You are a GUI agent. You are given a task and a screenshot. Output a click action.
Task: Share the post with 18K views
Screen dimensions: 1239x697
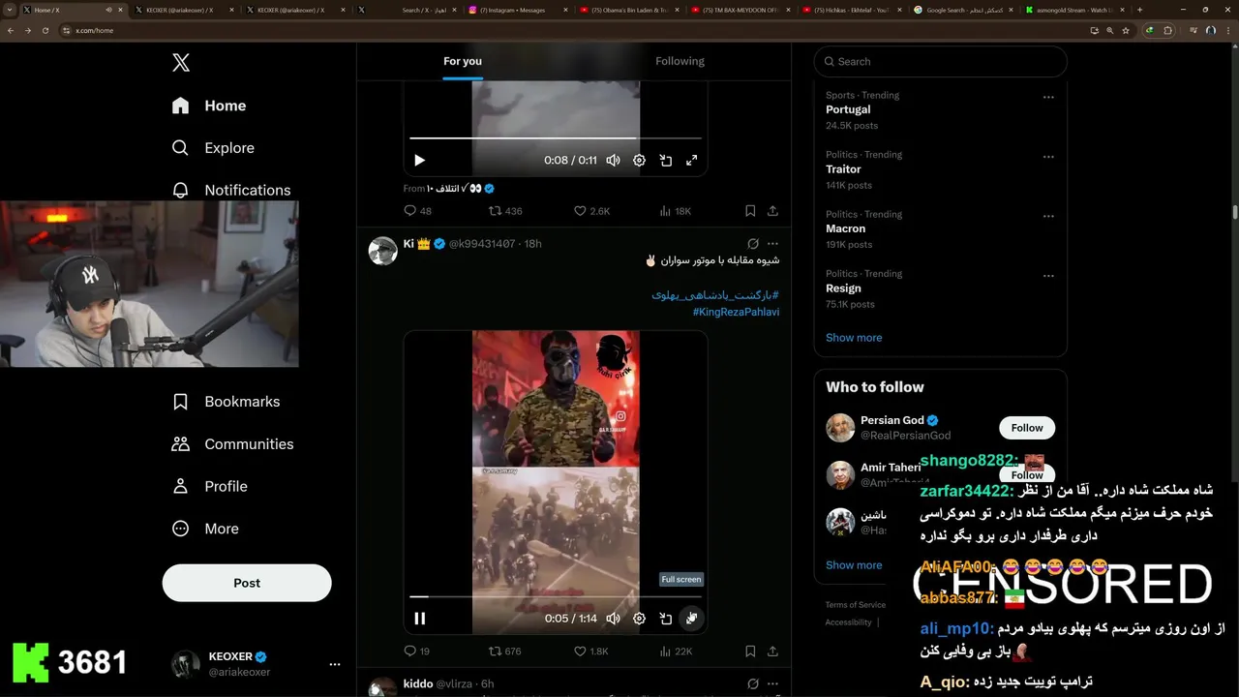pos(772,211)
